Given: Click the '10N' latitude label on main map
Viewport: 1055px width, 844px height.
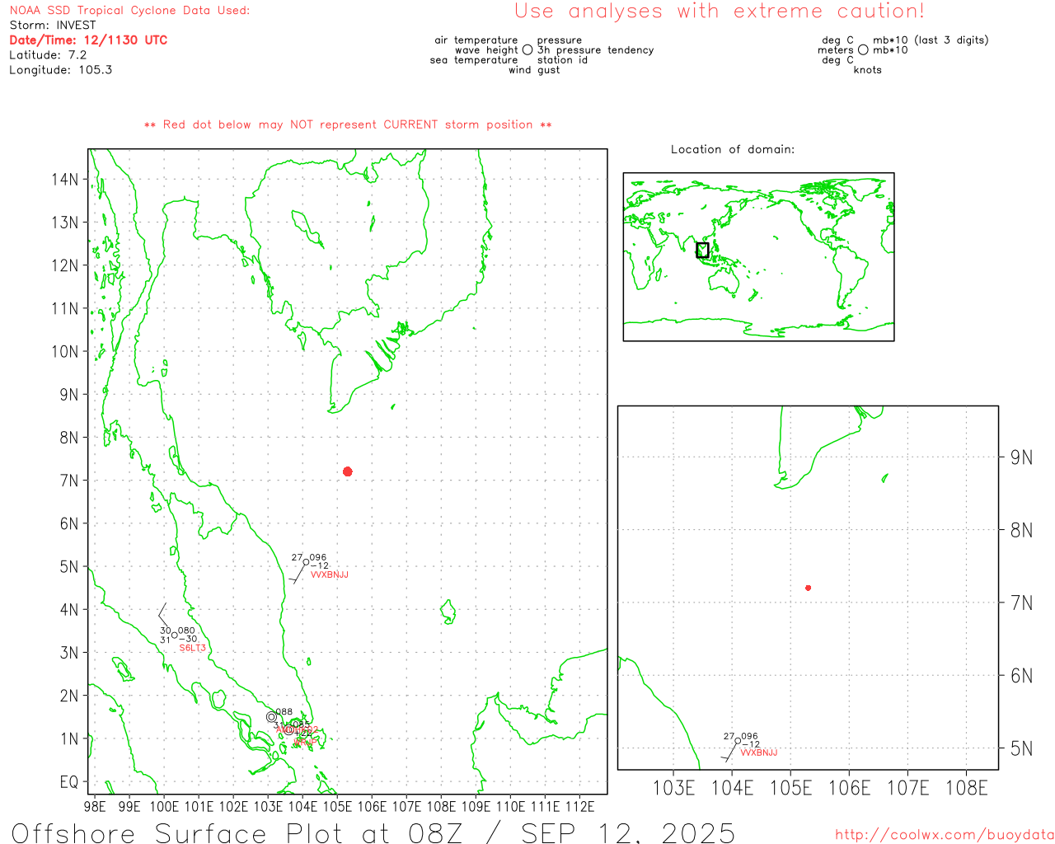Looking at the screenshot, I should (x=64, y=352).
